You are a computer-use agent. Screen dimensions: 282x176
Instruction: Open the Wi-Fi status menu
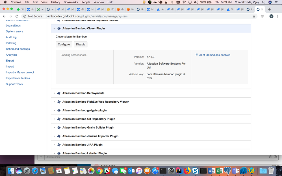pos(184,2)
